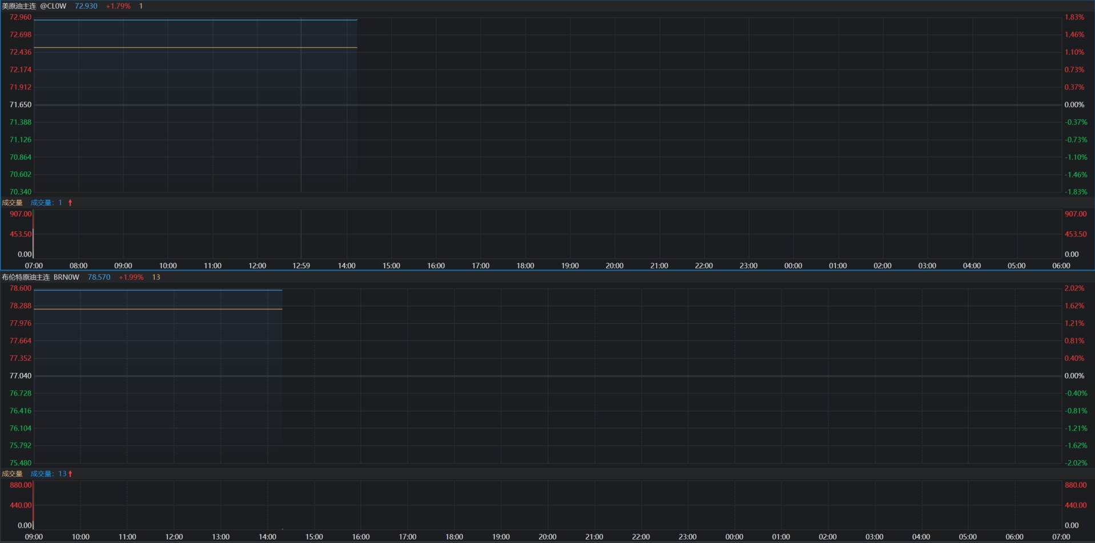Click the 77.040 baseline price label
The image size is (1095, 543).
pyautogui.click(x=21, y=376)
